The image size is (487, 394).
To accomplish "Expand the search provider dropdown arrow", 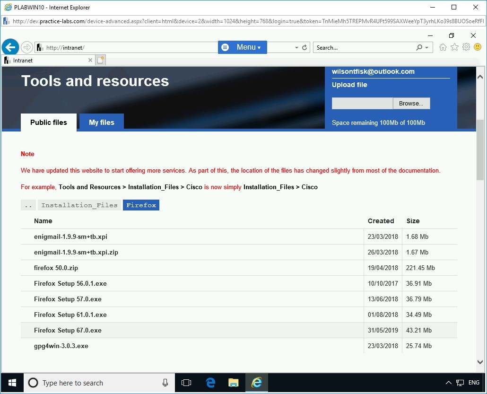I will [426, 47].
